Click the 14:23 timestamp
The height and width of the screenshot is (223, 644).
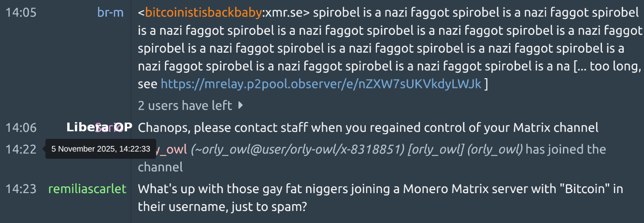coord(21,189)
